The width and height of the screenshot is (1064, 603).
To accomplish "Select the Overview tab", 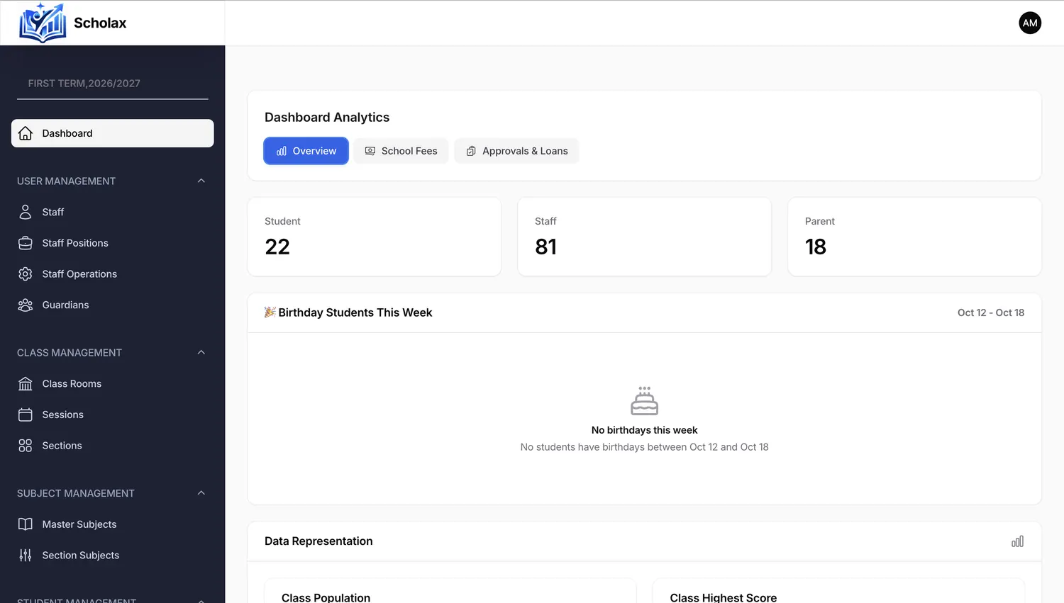I will point(306,151).
